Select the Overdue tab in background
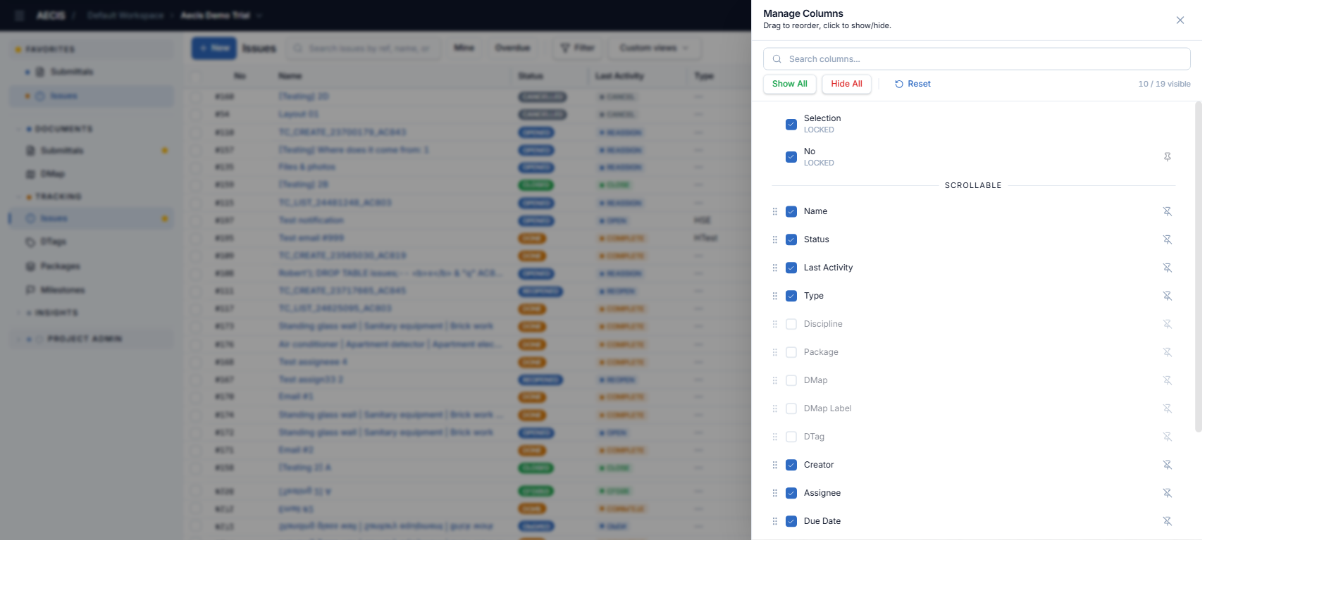1336x600 pixels. point(512,48)
